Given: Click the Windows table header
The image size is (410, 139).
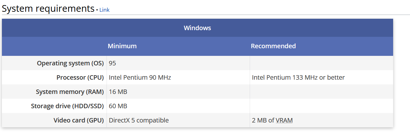Looking at the screenshot, I should click(197, 28).
